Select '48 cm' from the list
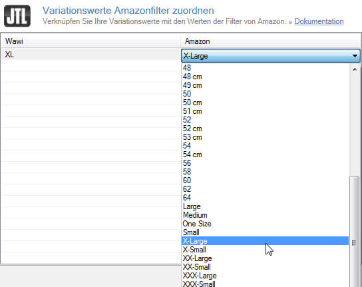The image size is (362, 287). pos(265,77)
